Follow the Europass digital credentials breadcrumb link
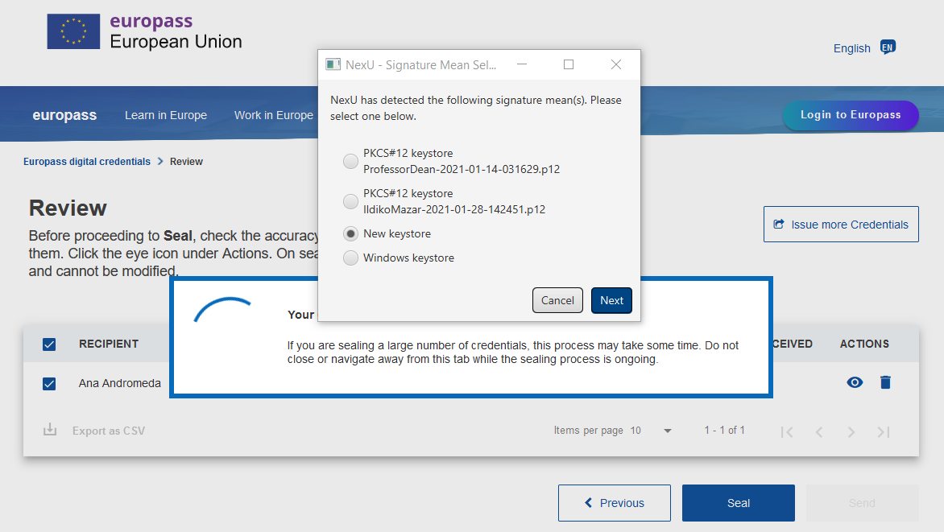The height and width of the screenshot is (532, 944). click(87, 161)
